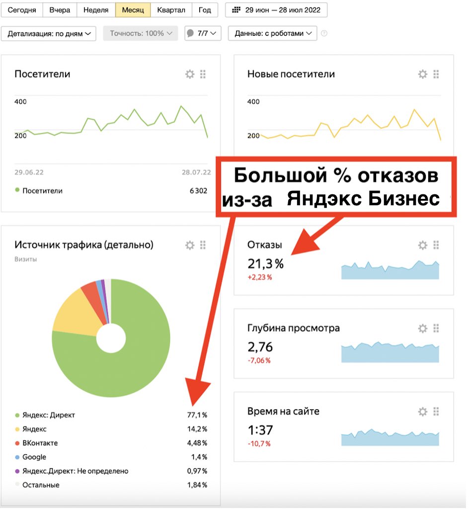Click drag handle of Источник трафика widget
469x509 pixels.
pyautogui.click(x=203, y=245)
